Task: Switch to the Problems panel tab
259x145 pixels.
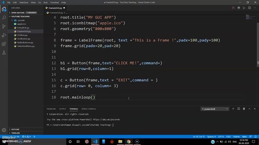Action: click(51, 109)
